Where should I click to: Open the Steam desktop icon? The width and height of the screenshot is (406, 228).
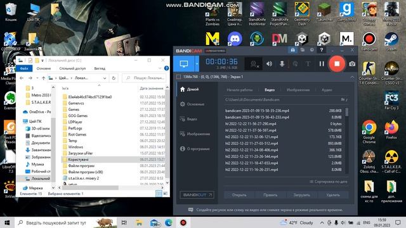click(x=391, y=42)
